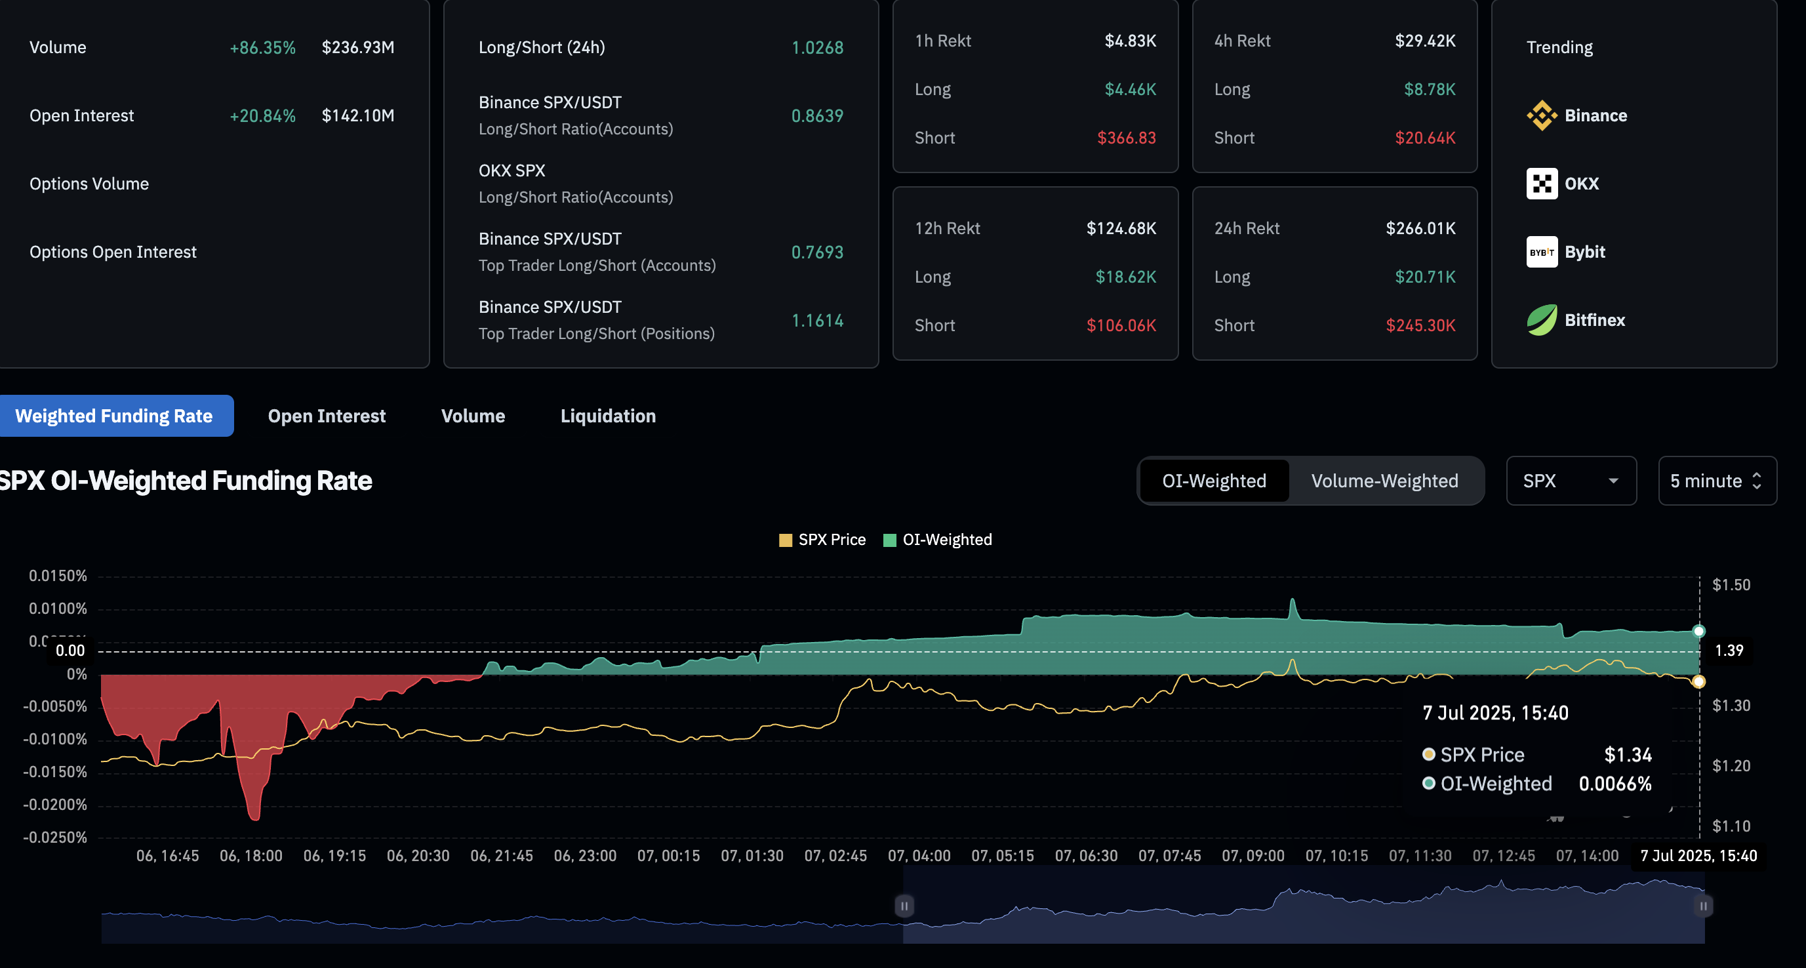Viewport: 1806px width, 968px height.
Task: Click the Volume change +86.35%
Action: (263, 48)
